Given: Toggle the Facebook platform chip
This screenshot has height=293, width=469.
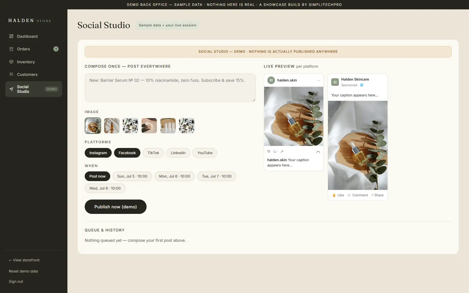Looking at the screenshot, I should tap(127, 153).
